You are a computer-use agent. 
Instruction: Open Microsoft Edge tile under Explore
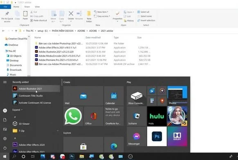114,145
